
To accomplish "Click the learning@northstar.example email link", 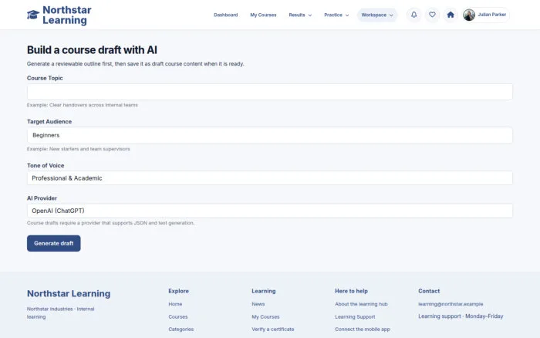I will [451, 304].
